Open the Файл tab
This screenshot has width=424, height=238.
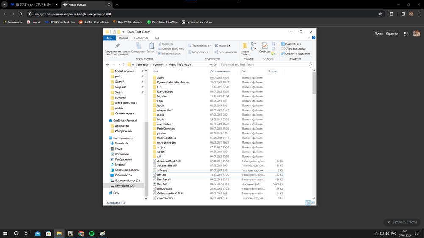[x=109, y=38]
